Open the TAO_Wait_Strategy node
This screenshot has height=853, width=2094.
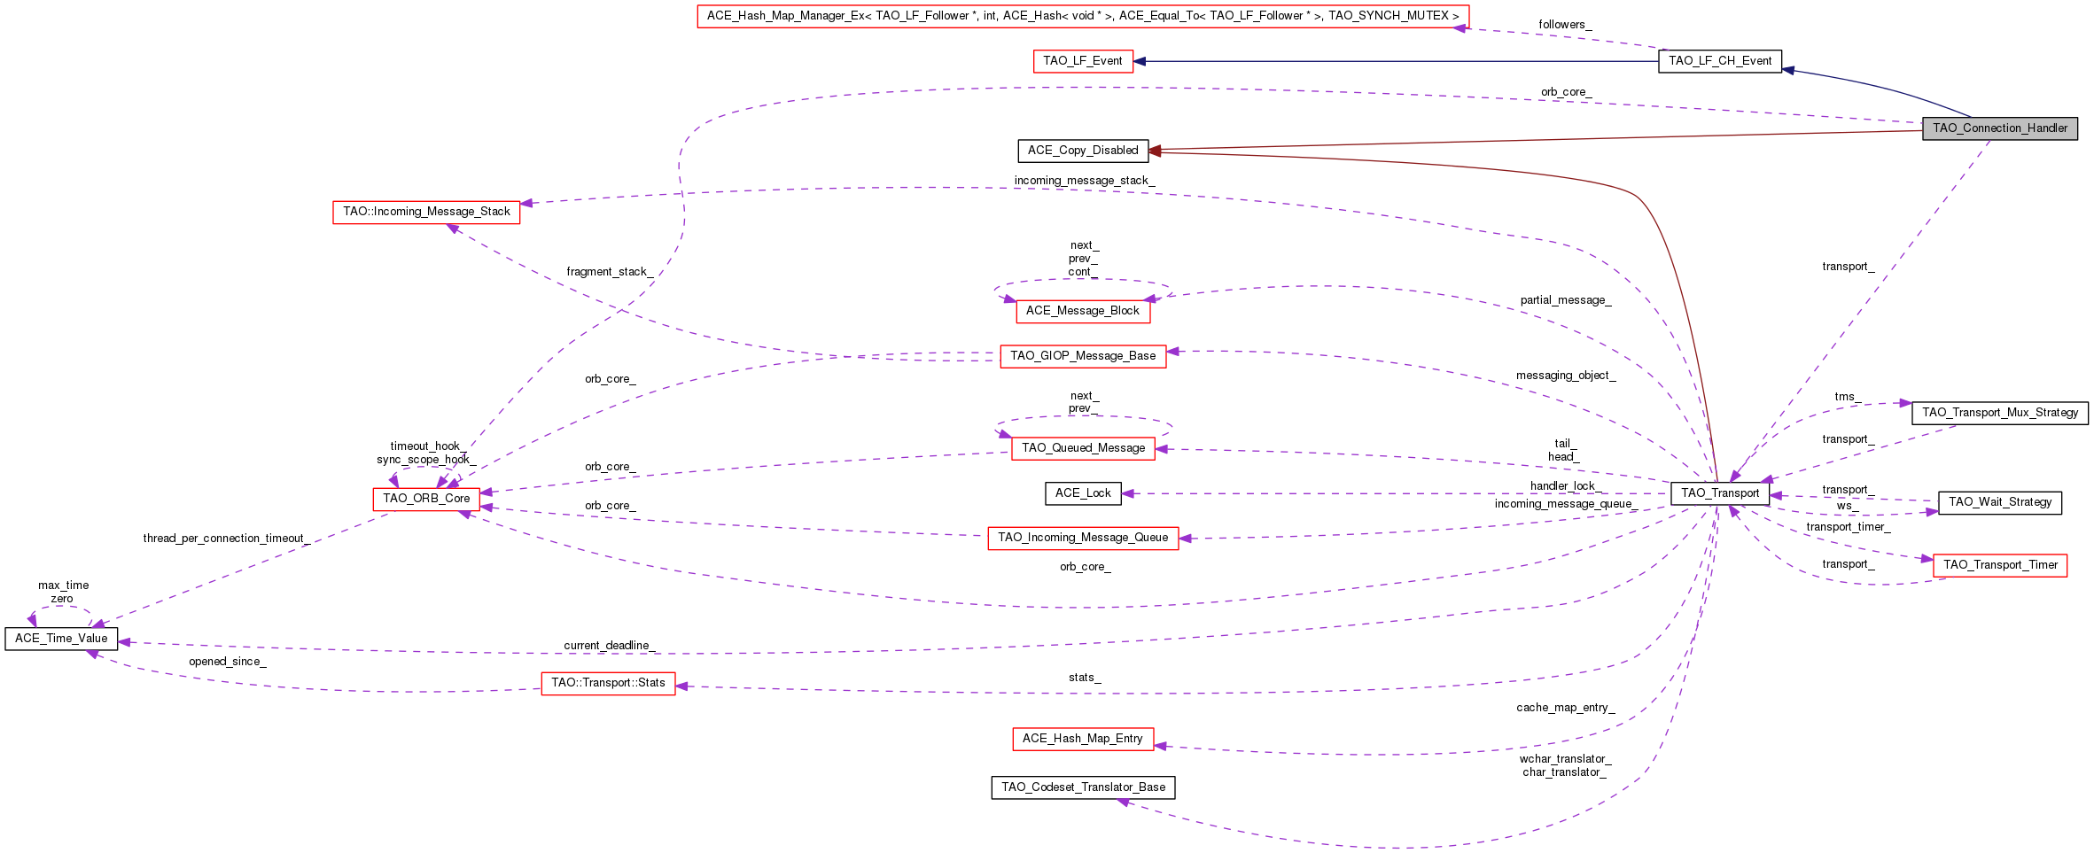point(2000,502)
